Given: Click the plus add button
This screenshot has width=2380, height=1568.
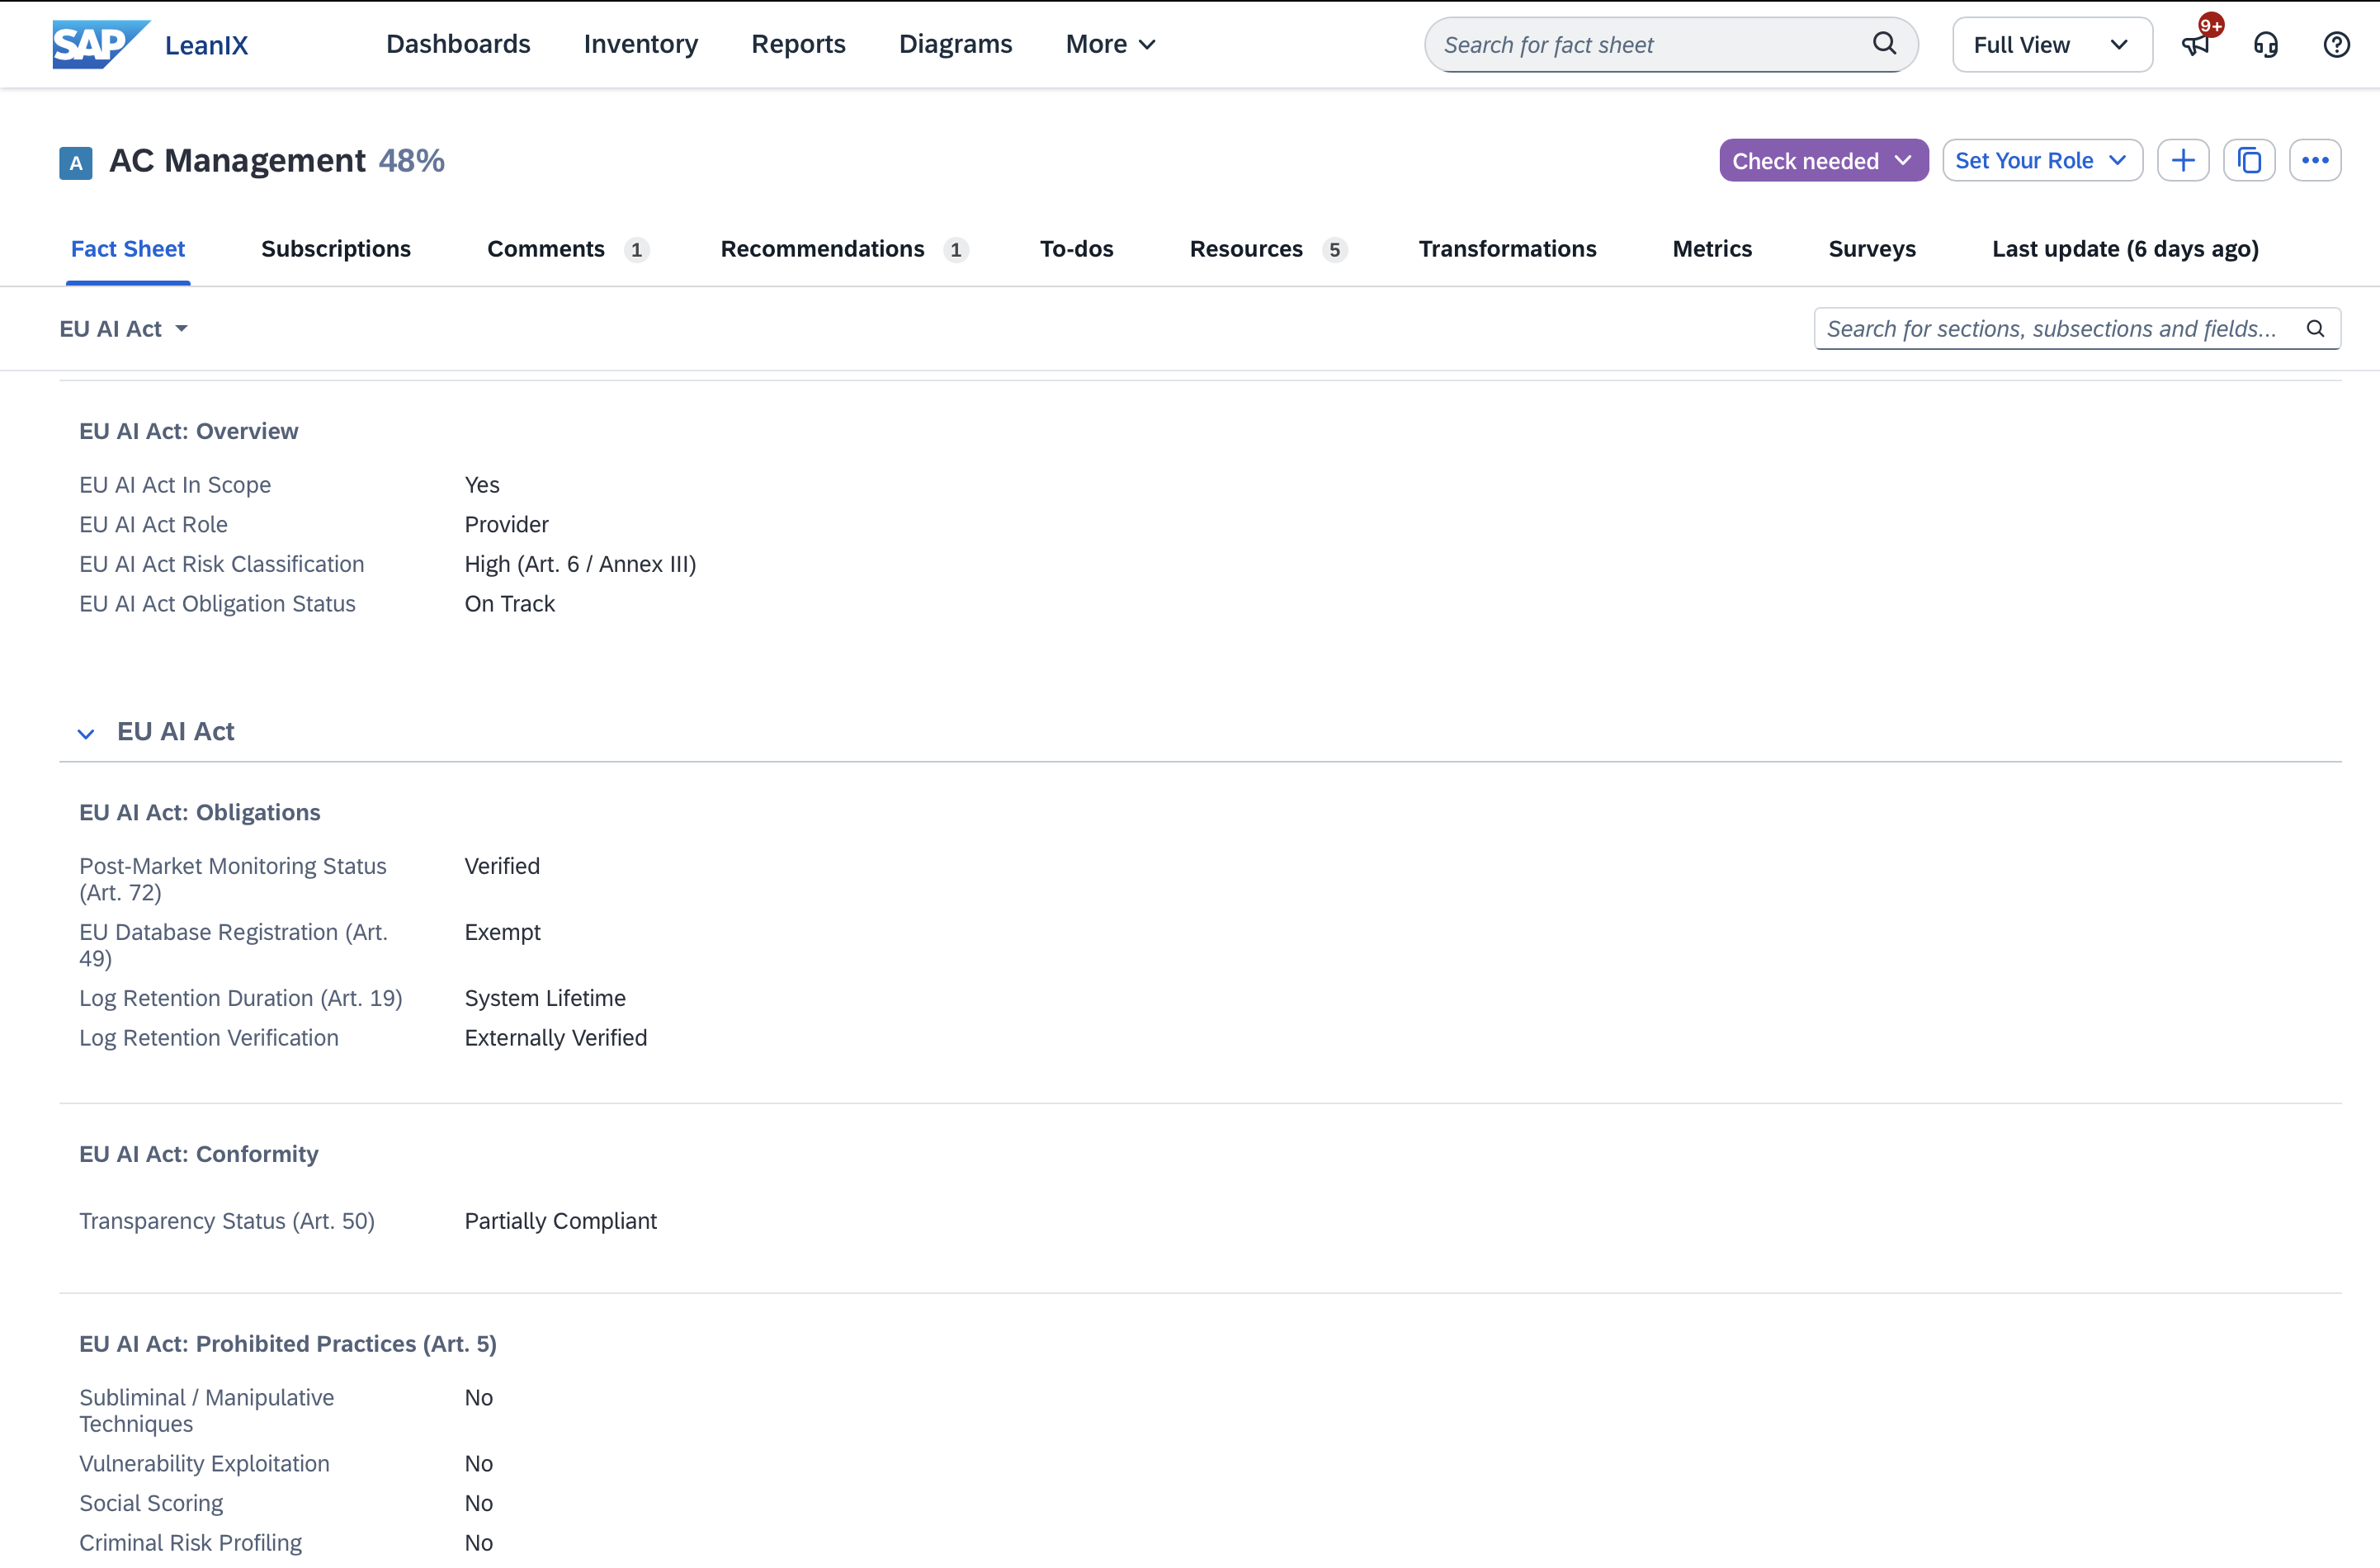Looking at the screenshot, I should coord(2183,160).
